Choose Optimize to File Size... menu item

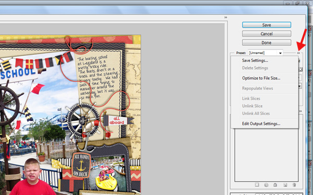261,78
